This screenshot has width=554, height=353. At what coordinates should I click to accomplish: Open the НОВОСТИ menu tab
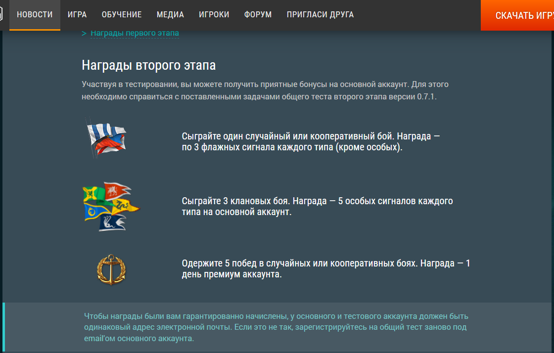click(35, 15)
